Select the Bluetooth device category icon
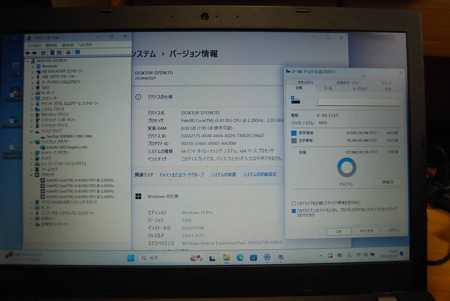 pos(38,66)
